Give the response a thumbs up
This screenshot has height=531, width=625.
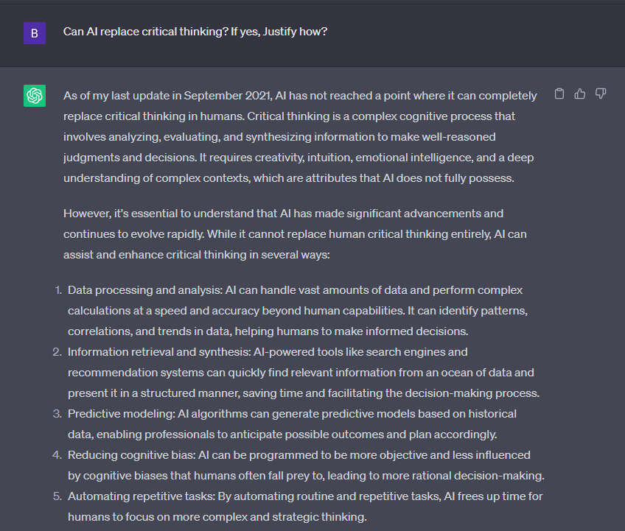point(580,94)
